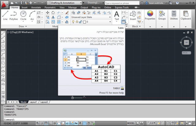Click the Multiline Text tool
Screen dimensions: 196x126
coord(117,16)
